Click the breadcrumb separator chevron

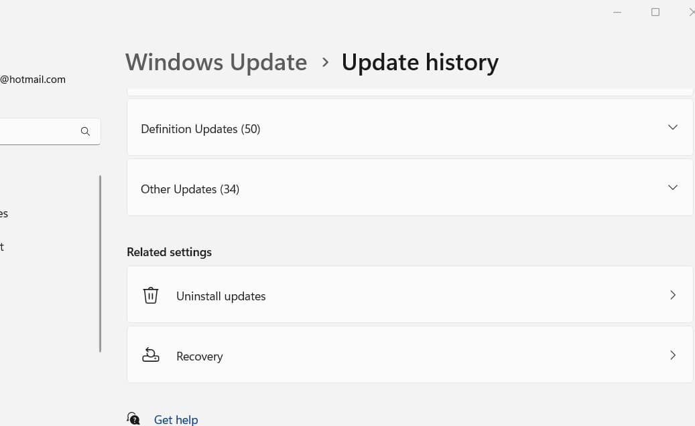click(325, 62)
